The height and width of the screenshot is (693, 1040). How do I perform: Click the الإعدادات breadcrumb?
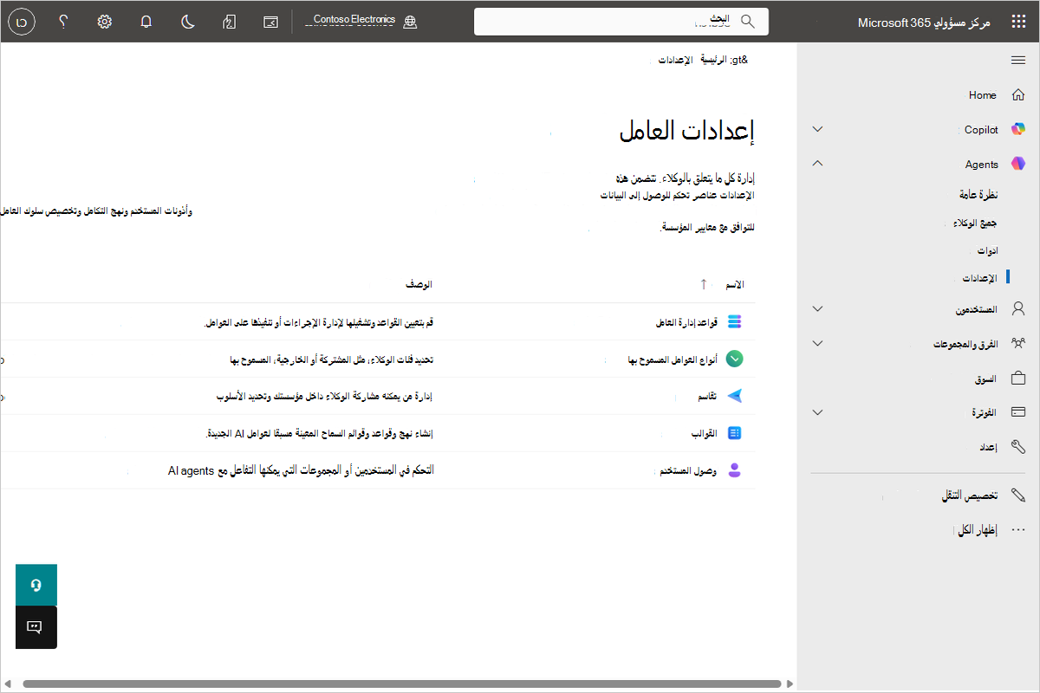coord(675,60)
